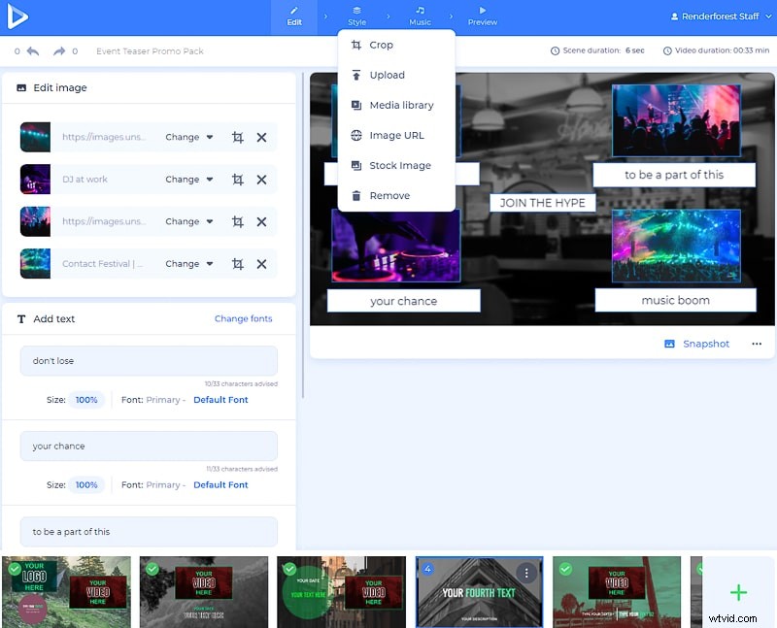
Task: Choose Stock Image in the dropdown menu
Action: click(399, 166)
